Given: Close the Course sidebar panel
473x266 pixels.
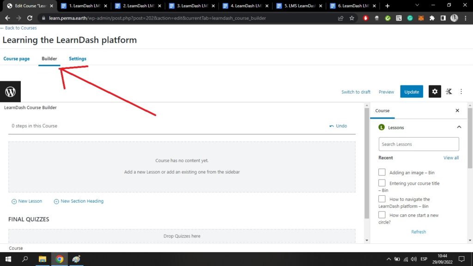Looking at the screenshot, I should (457, 111).
